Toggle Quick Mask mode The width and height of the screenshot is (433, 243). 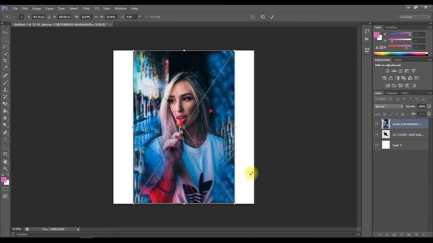(x=5, y=189)
